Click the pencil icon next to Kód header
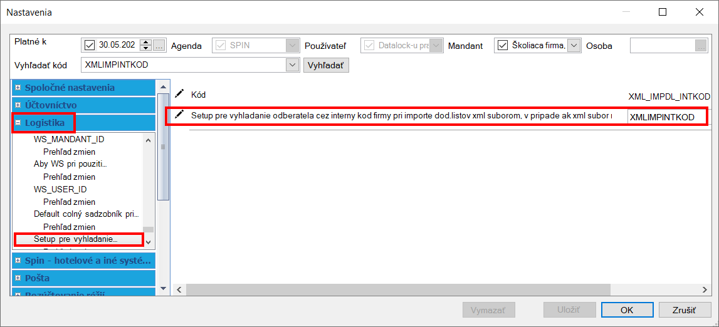The image size is (719, 327). 179,94
